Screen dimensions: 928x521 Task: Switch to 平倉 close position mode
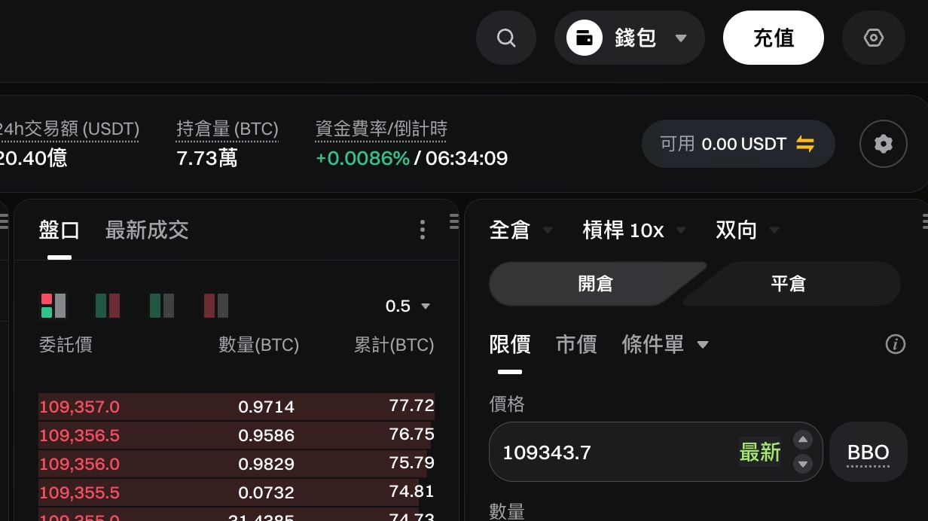[788, 284]
